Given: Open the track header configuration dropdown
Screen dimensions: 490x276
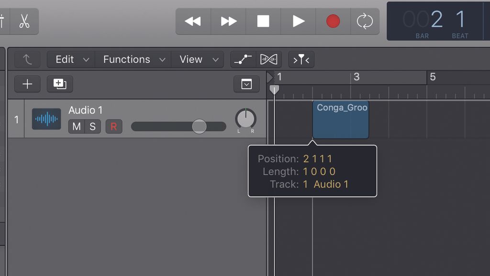Looking at the screenshot, I should coord(247,84).
